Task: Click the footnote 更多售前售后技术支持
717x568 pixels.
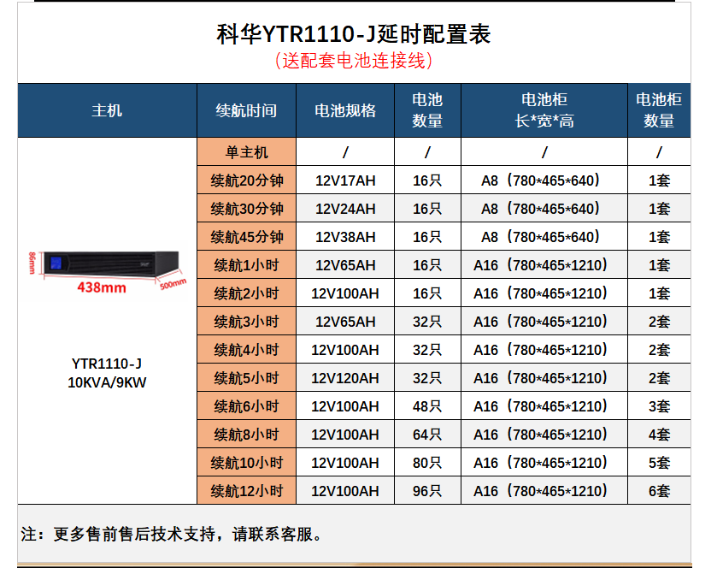Action: (x=134, y=534)
